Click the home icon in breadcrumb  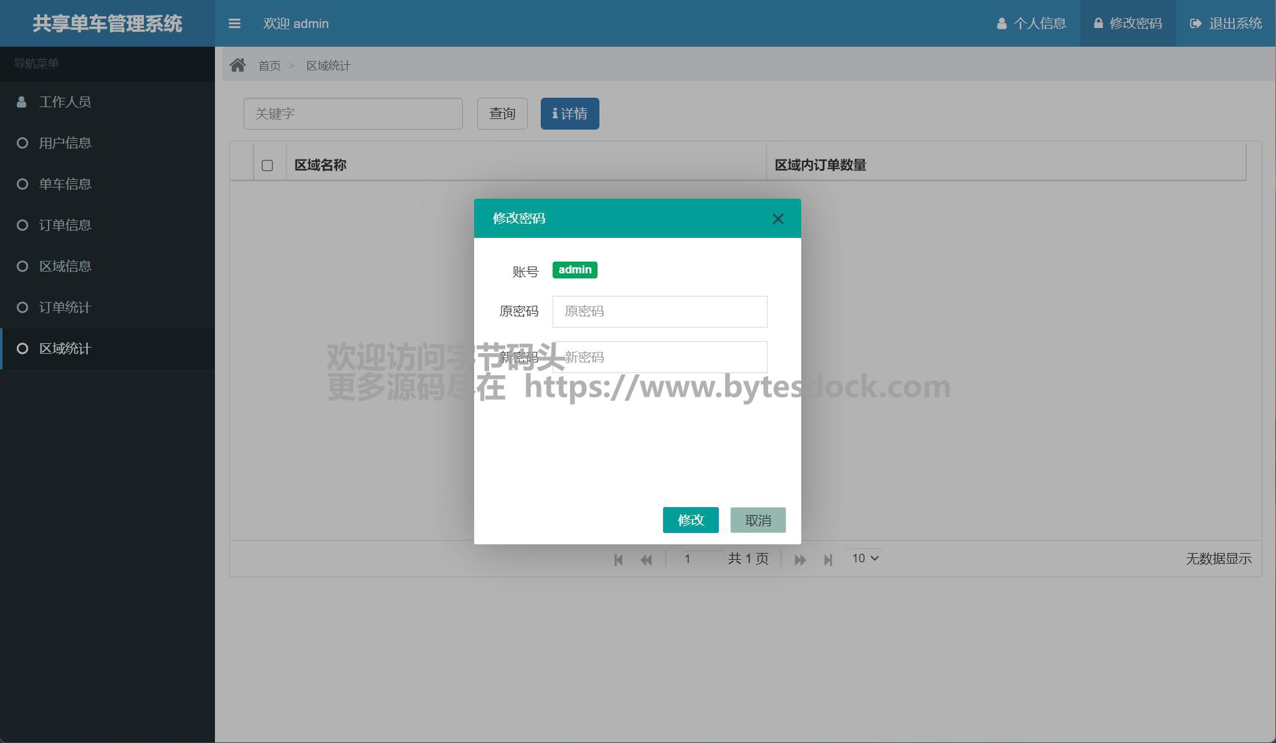click(x=237, y=65)
